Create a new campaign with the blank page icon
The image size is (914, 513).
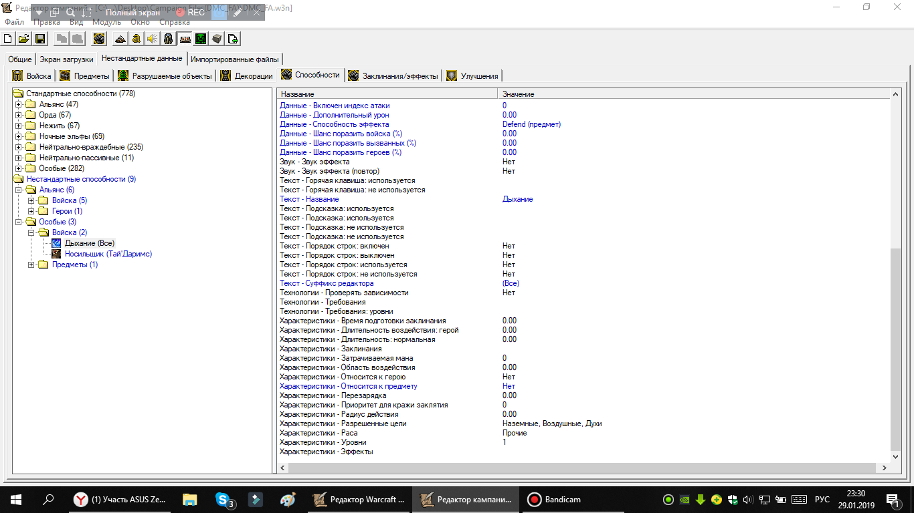(8, 39)
